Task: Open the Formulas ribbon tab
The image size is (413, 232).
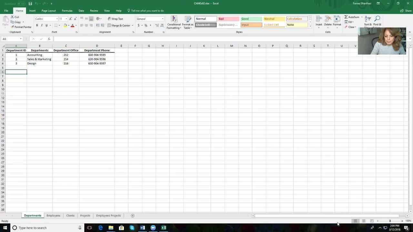Action: (67, 11)
